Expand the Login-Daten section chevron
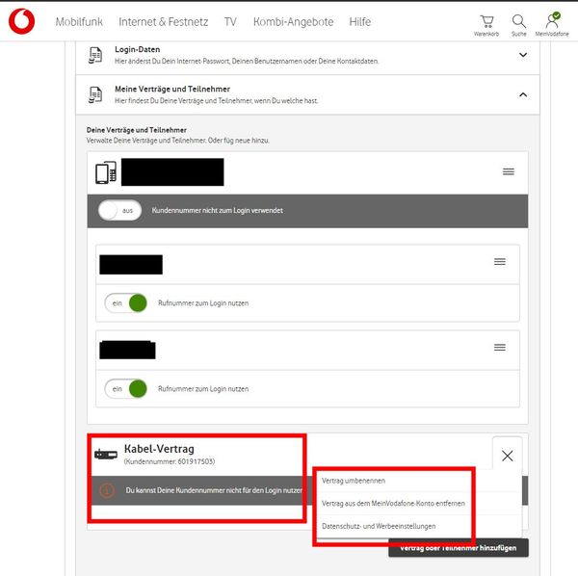 pyautogui.click(x=523, y=55)
